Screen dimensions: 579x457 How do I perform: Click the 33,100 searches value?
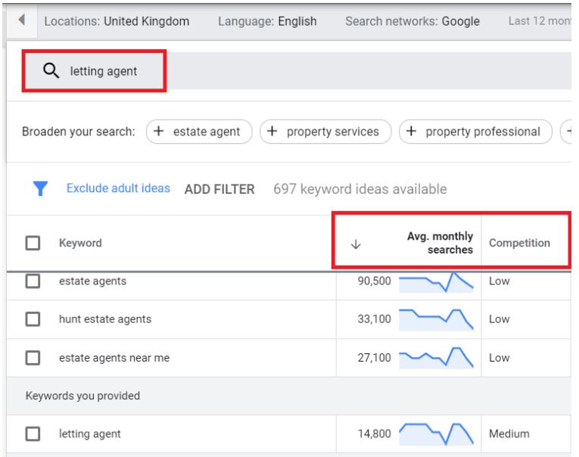click(374, 319)
